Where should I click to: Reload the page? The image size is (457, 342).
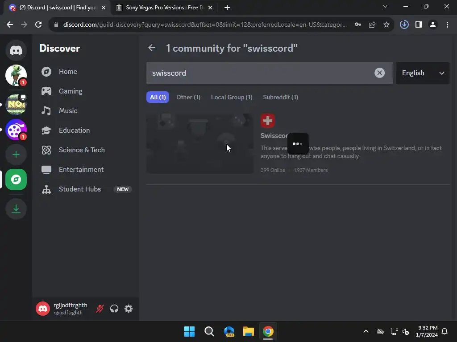coord(38,25)
